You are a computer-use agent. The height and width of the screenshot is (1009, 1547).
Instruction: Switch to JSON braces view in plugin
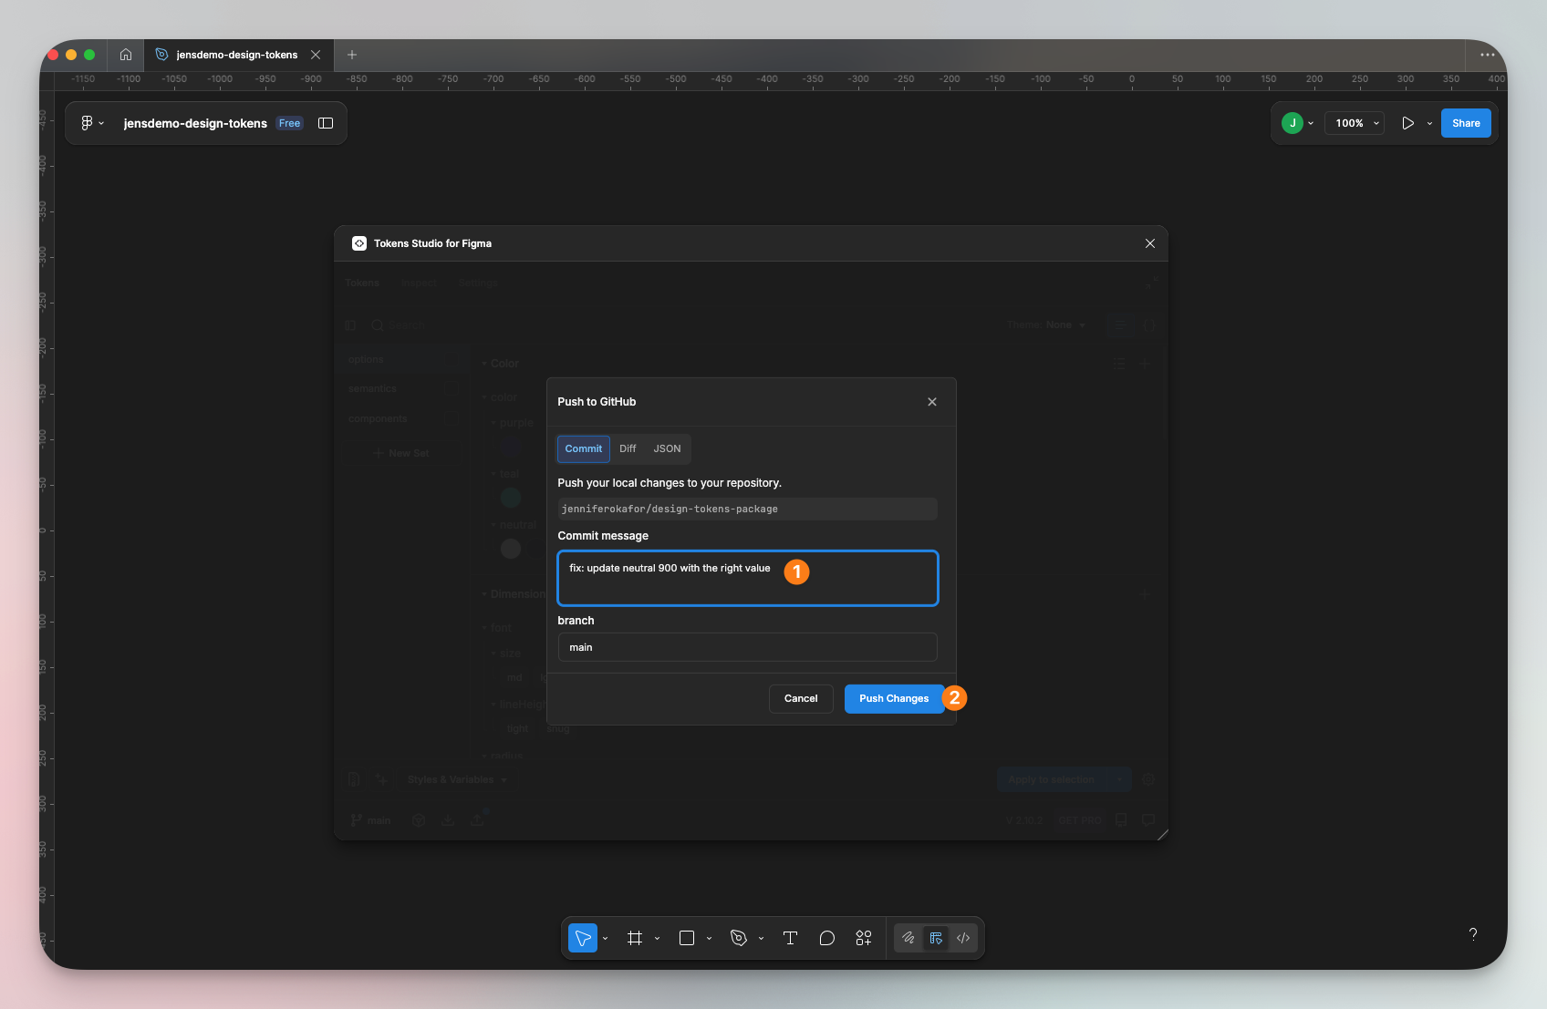pos(1148,325)
